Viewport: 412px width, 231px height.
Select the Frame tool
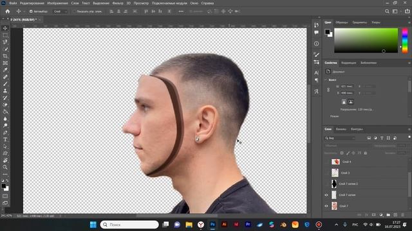(5, 63)
